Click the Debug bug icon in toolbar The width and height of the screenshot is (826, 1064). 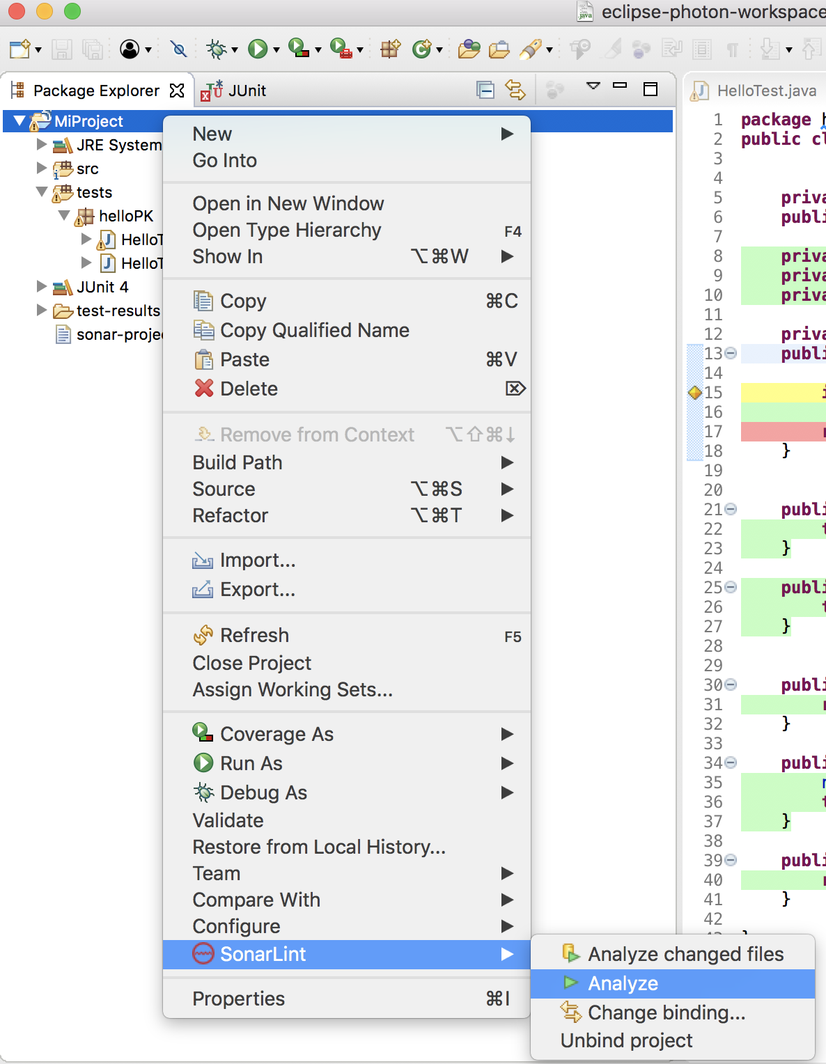tap(217, 49)
